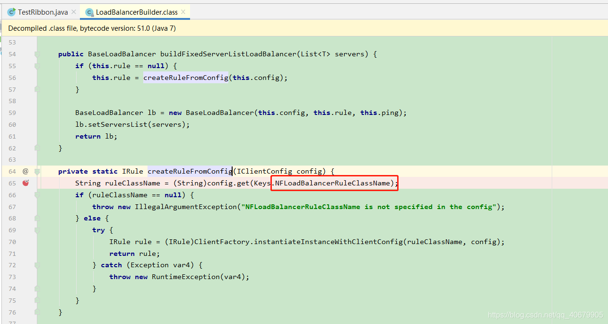
Task: Click instantiateInstanceWithClientConfig method call
Action: (327, 242)
